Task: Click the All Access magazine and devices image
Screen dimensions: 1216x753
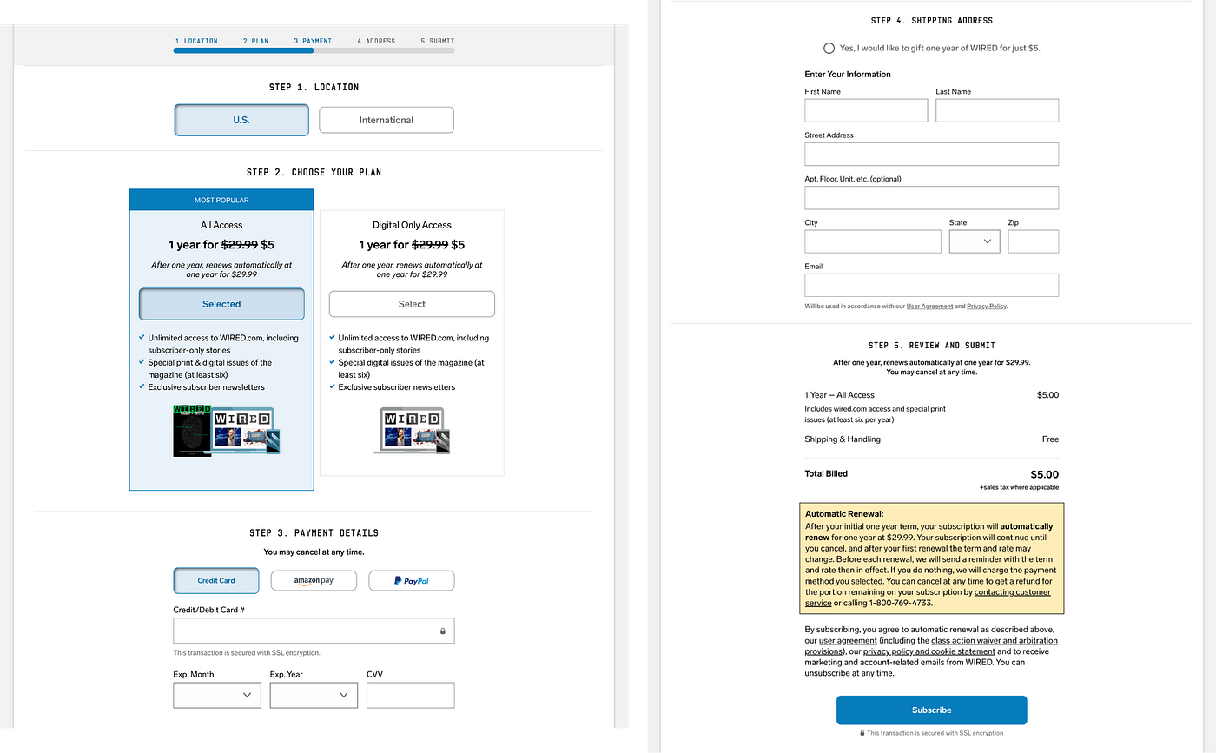Action: point(227,431)
